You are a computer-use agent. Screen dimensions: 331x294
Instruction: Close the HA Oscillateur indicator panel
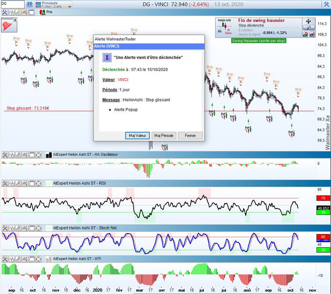38,155
